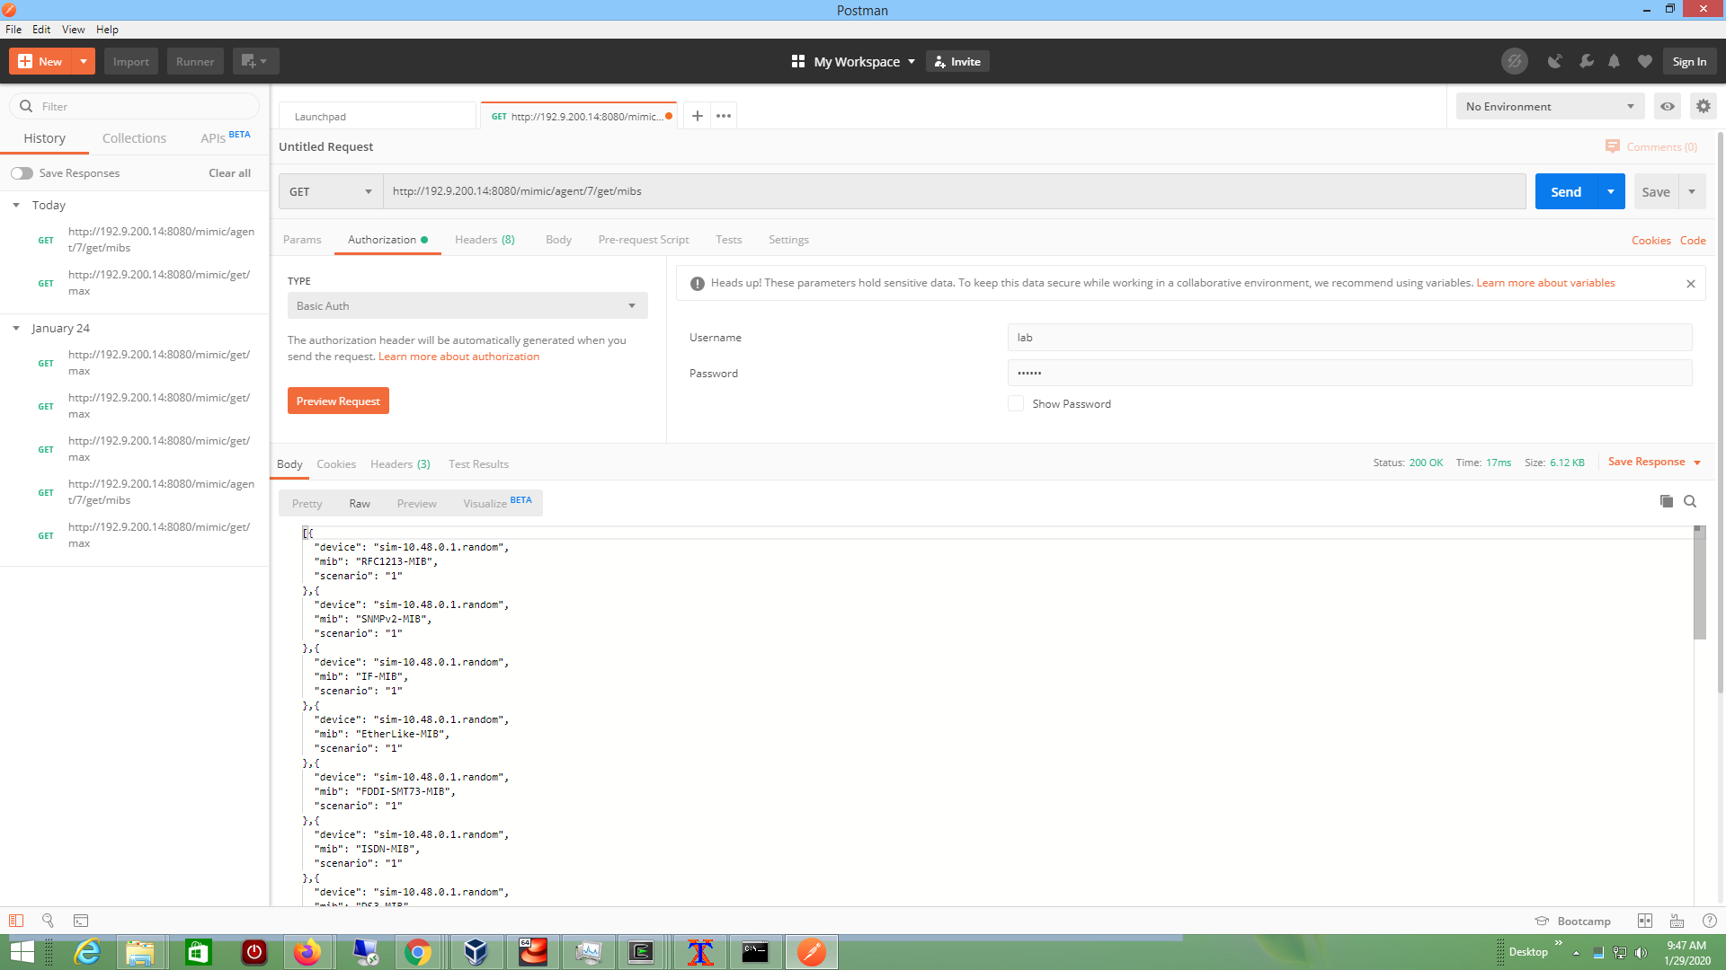Open the New button dropdown arrow
Viewport: 1726px width, 970px height.
coord(84,61)
